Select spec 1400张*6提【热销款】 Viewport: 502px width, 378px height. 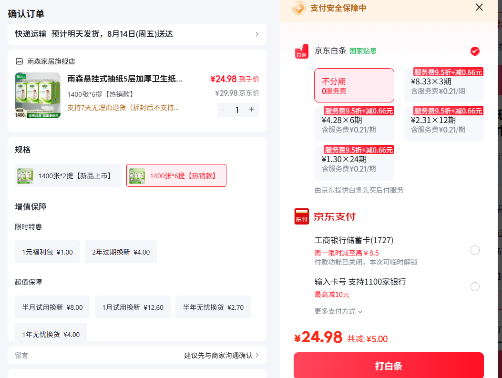[176, 175]
